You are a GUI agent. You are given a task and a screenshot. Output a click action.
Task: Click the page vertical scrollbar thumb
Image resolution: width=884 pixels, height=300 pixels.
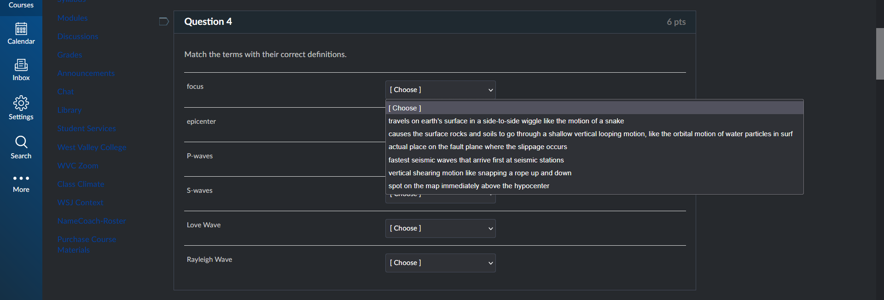coord(880,54)
